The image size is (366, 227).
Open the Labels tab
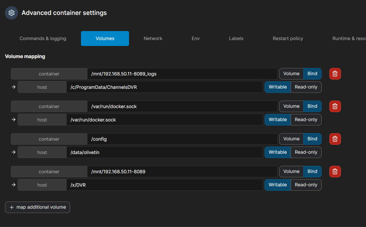pos(236,39)
